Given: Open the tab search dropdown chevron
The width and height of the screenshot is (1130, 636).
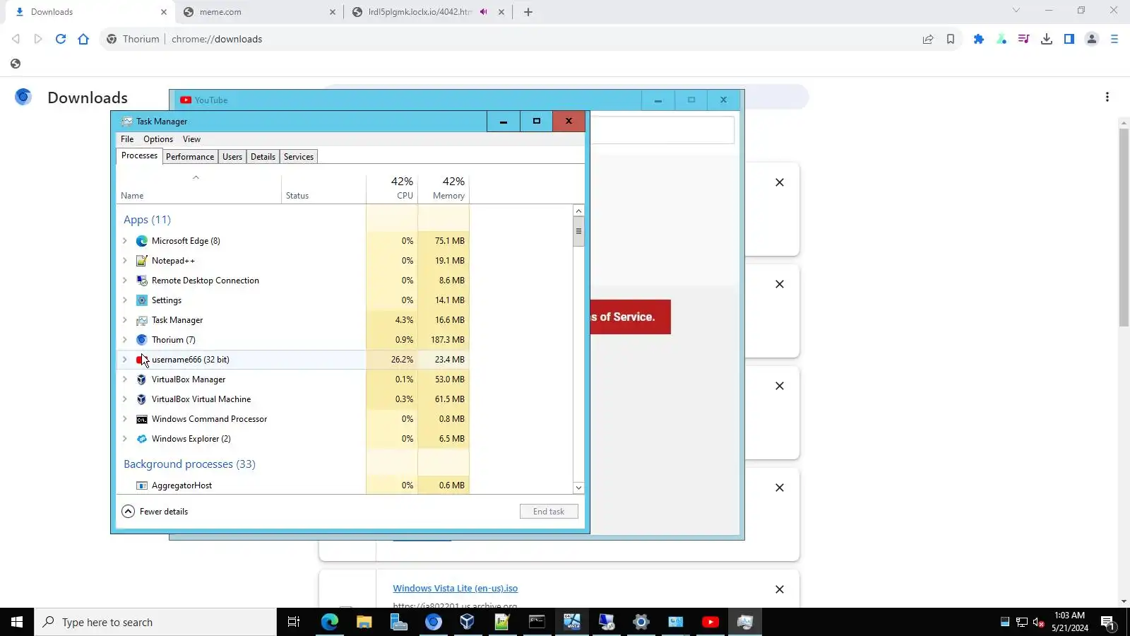Looking at the screenshot, I should (1016, 11).
